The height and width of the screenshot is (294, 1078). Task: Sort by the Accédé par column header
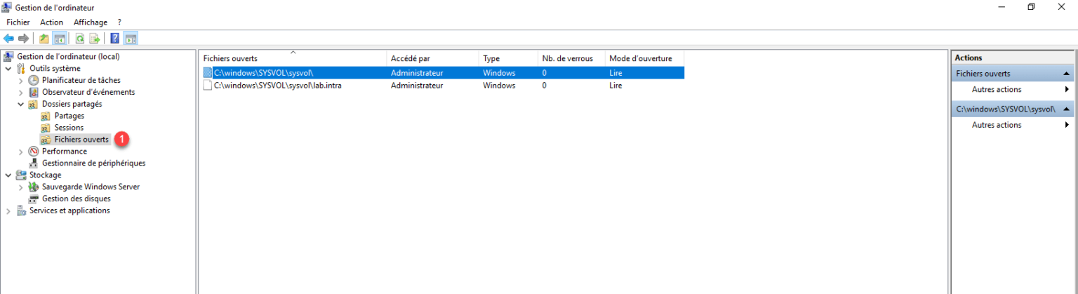pos(432,58)
